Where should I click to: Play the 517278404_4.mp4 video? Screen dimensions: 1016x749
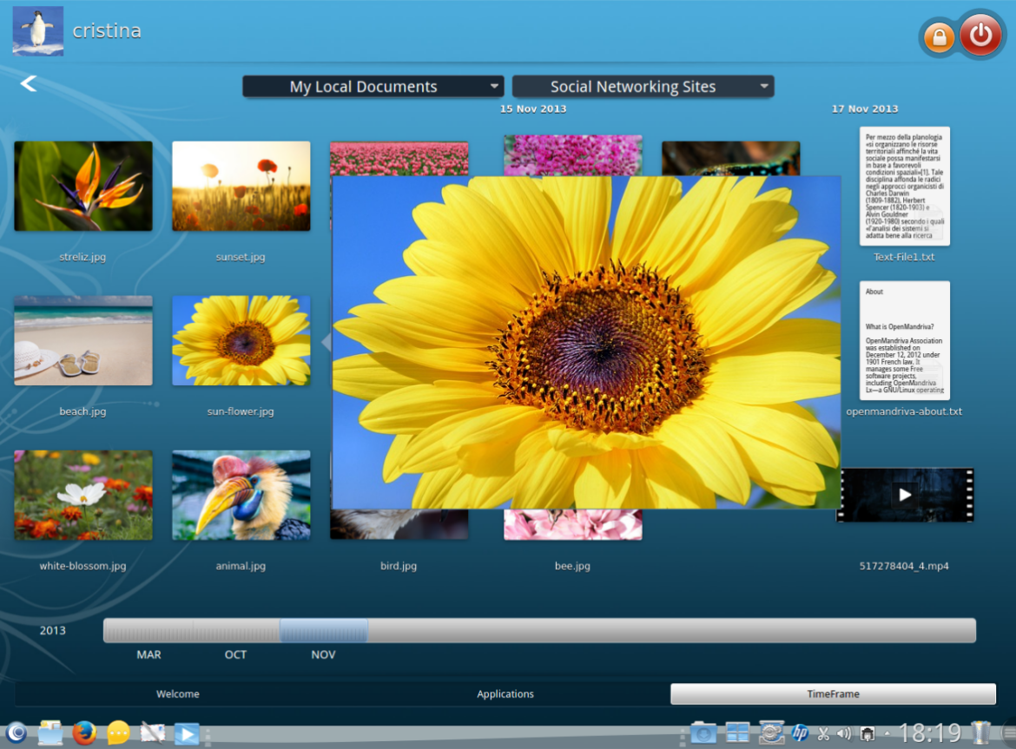click(x=905, y=495)
